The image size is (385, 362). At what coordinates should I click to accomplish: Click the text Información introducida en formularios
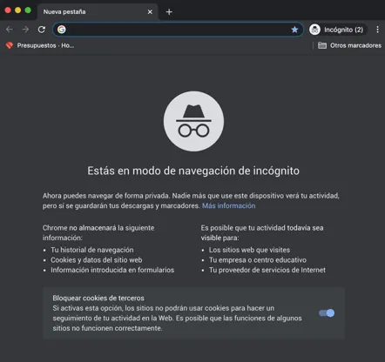click(112, 270)
